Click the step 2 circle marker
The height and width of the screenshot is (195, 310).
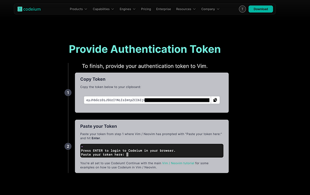click(68, 146)
